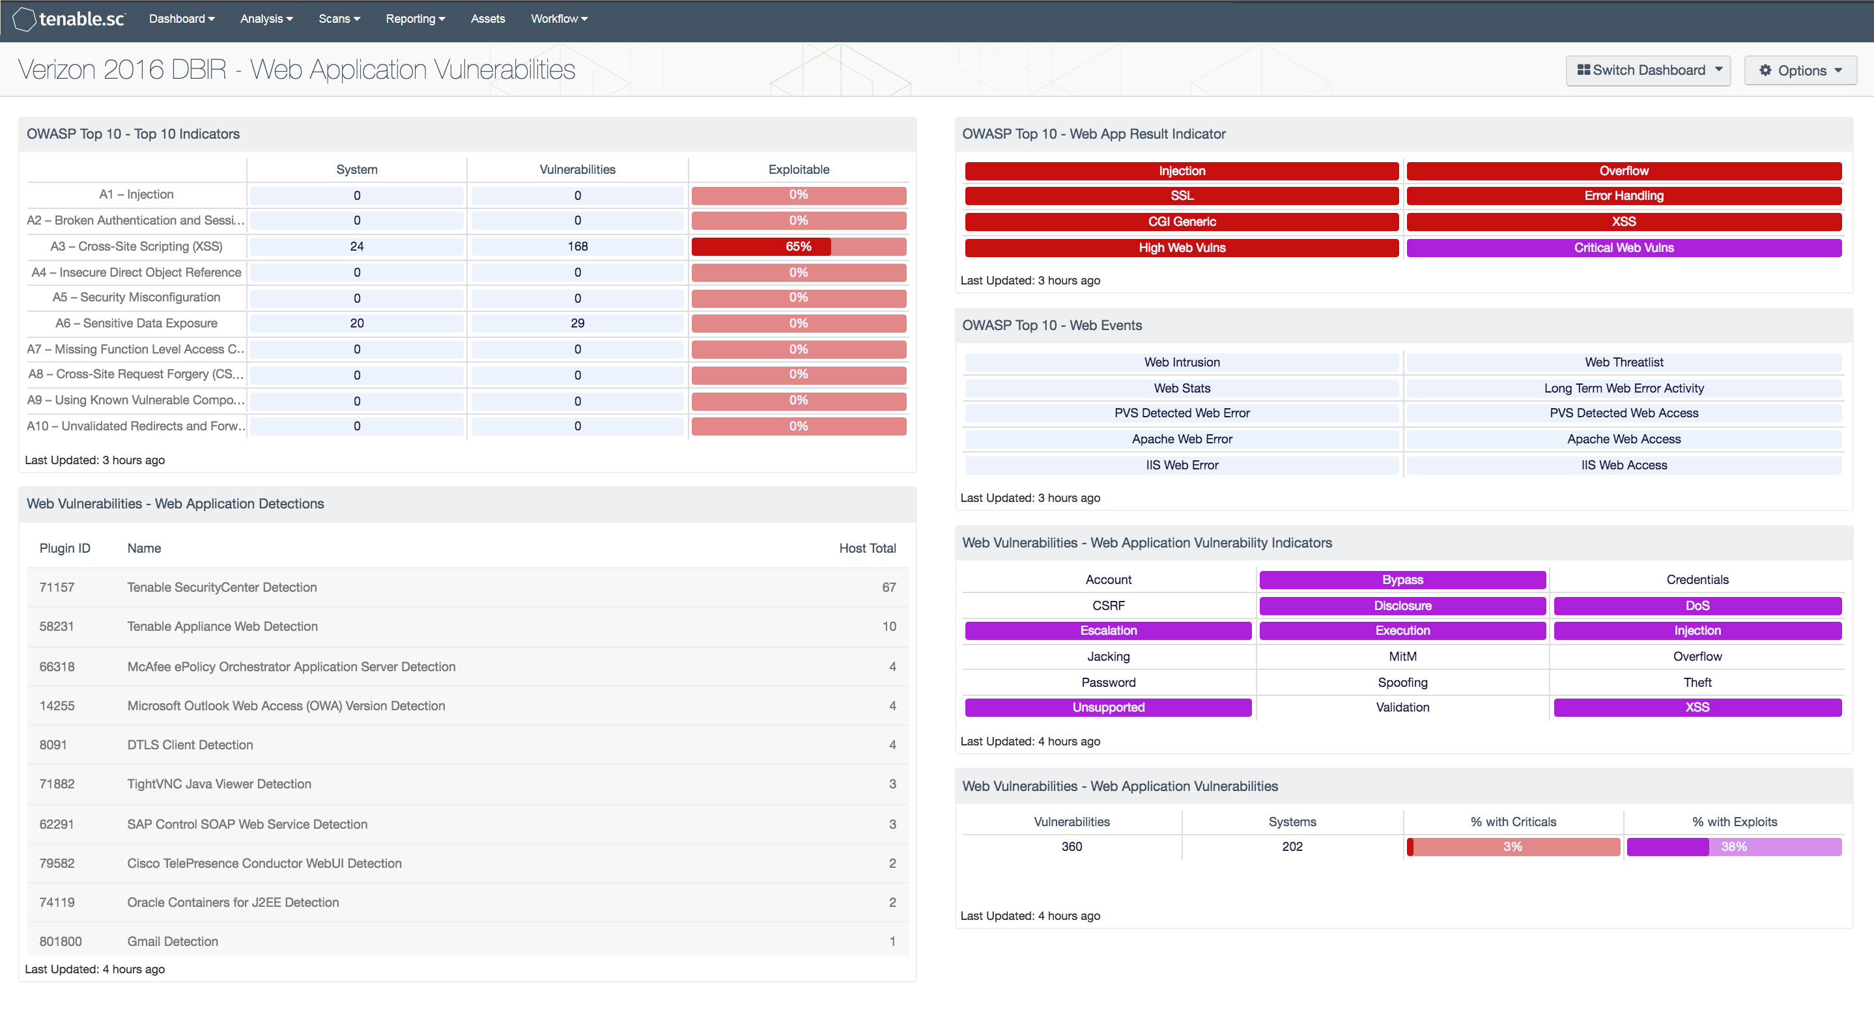
Task: Click the Credentials indicator cell
Action: (1697, 579)
